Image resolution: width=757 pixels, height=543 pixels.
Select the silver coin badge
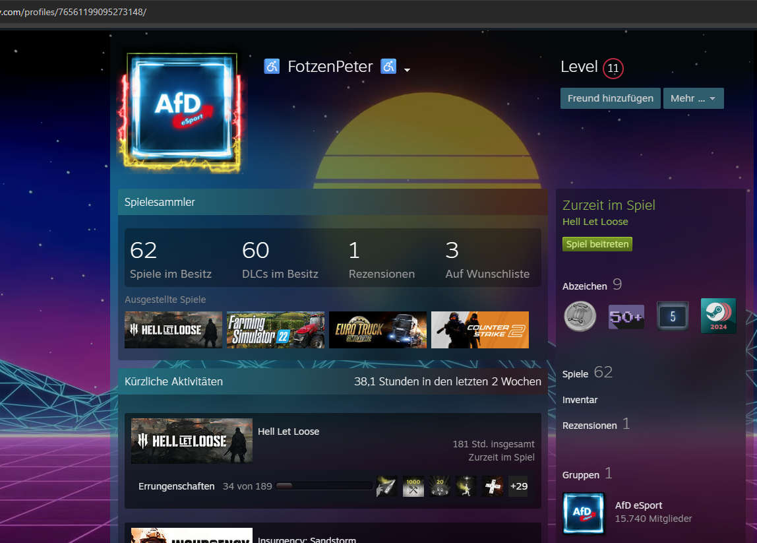click(x=580, y=316)
